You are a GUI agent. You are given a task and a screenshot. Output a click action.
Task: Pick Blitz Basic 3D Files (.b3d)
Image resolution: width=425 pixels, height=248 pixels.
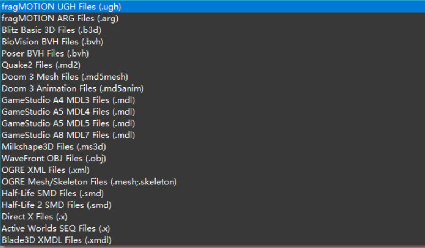click(212, 30)
